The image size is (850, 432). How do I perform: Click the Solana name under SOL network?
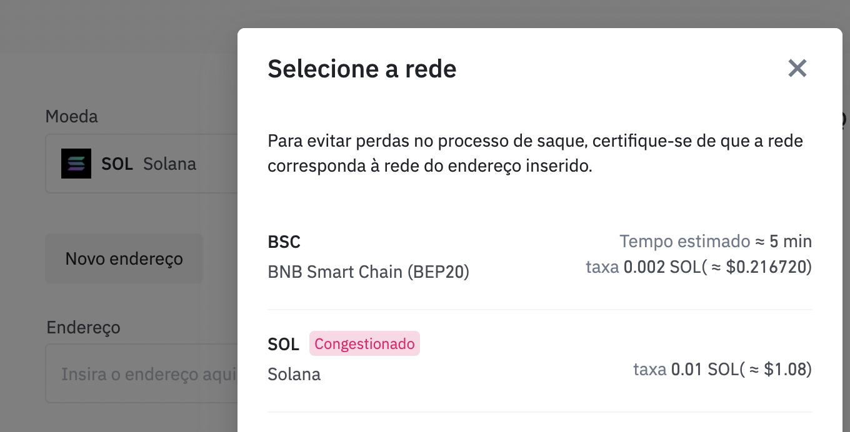[x=294, y=375]
